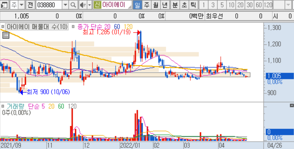Close the volume panel with the X icon
Screen dimensions: 294x149
292,106
